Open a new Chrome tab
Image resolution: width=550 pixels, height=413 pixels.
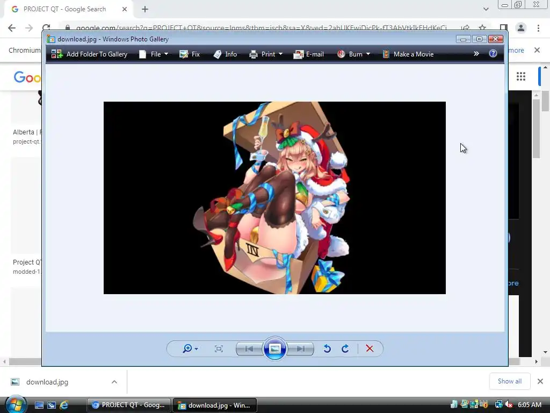[145, 9]
